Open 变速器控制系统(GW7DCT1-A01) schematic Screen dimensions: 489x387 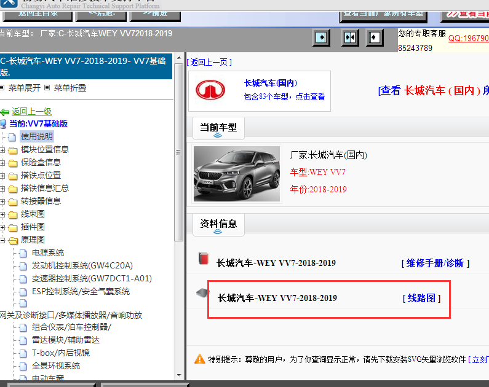tap(92, 278)
